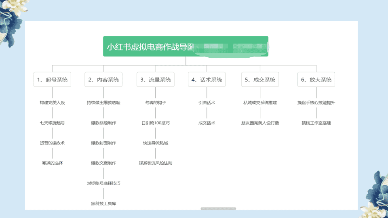The image size is (388, 218).
Task: Open the 赛道的选择 subtopic
Action: (x=52, y=163)
